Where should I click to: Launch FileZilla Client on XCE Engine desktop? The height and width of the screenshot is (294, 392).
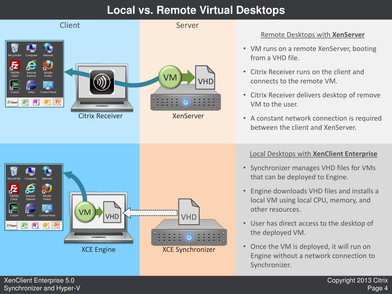point(14,192)
